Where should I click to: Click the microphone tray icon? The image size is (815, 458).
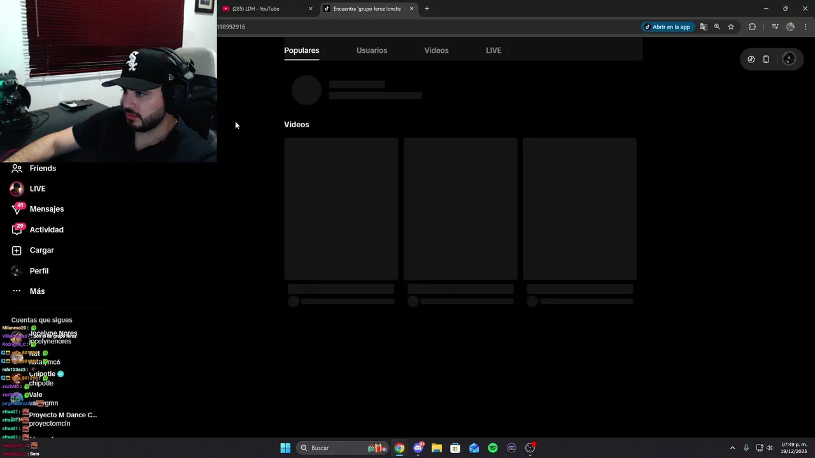coord(746,448)
